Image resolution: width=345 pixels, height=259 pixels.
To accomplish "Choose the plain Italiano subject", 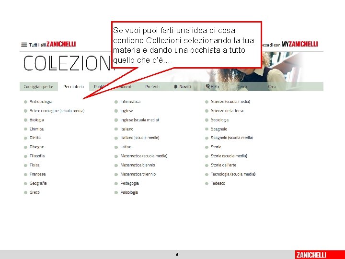I will pyautogui.click(x=126, y=129).
